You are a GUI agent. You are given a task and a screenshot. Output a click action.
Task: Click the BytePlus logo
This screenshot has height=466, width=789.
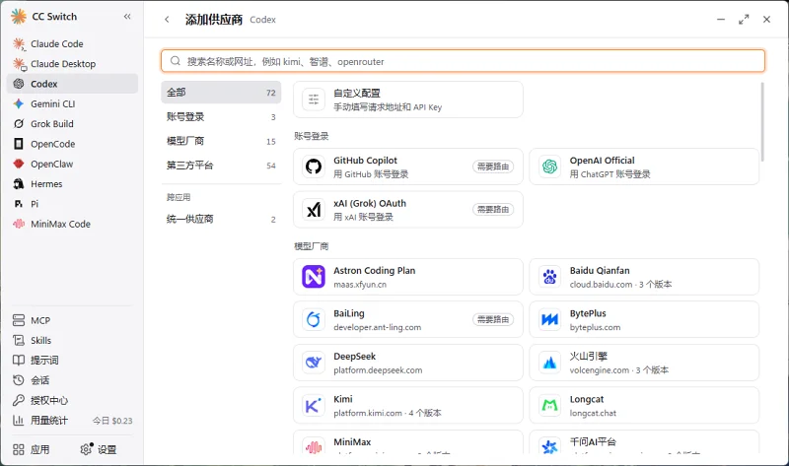pyautogui.click(x=549, y=319)
